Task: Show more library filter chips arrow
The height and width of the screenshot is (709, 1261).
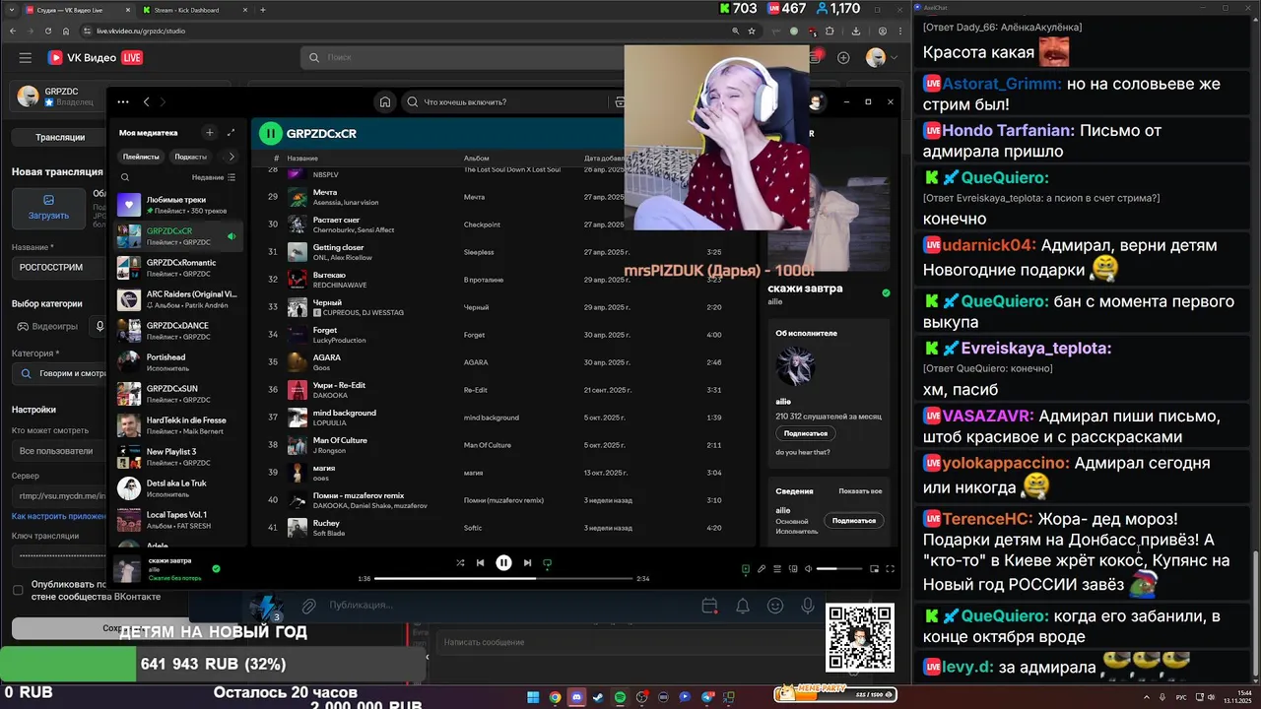Action: [232, 157]
